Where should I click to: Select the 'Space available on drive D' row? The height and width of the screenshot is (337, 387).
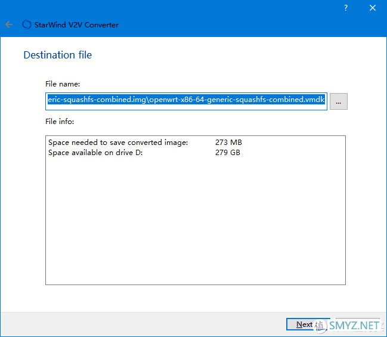pos(95,153)
